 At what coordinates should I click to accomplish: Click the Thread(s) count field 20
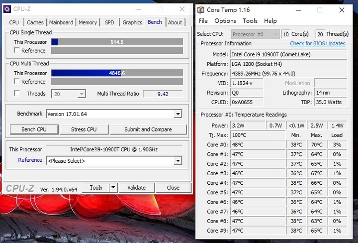point(320,34)
